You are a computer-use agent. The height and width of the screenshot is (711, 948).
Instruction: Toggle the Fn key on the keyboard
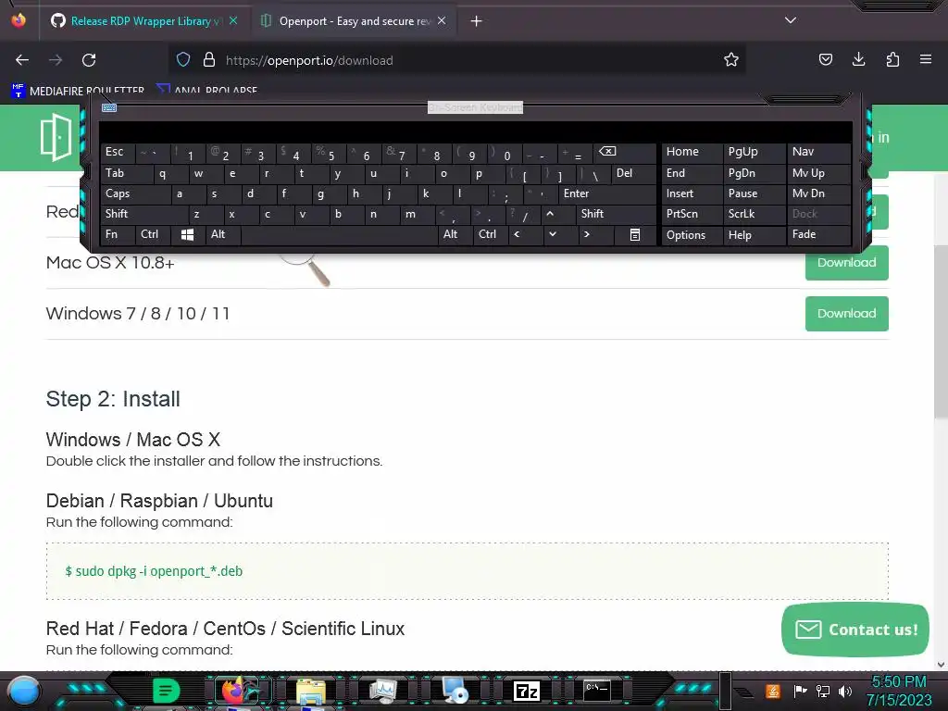(118, 234)
